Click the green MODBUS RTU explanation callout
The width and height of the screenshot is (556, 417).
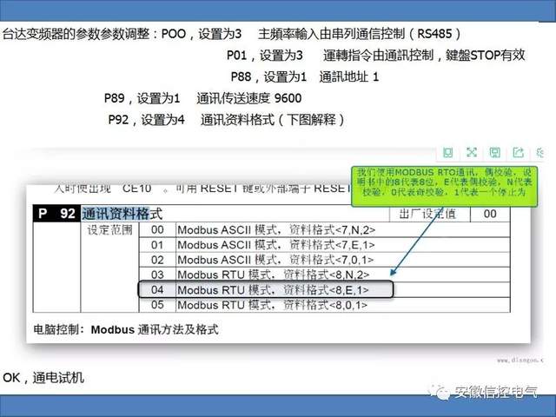444,186
